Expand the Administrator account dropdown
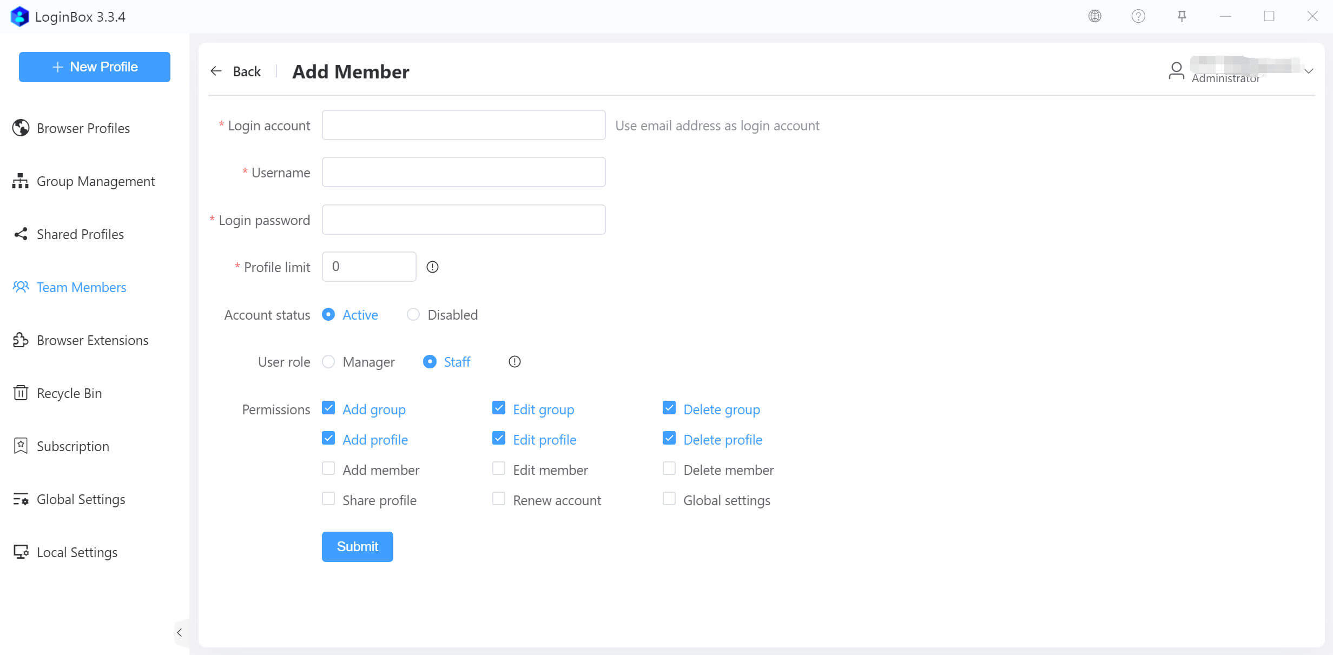The height and width of the screenshot is (655, 1333). [x=1309, y=71]
